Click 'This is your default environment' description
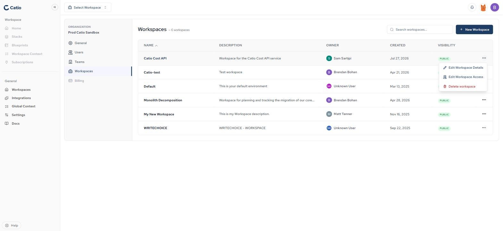Image resolution: width=504 pixels, height=231 pixels. tap(243, 86)
